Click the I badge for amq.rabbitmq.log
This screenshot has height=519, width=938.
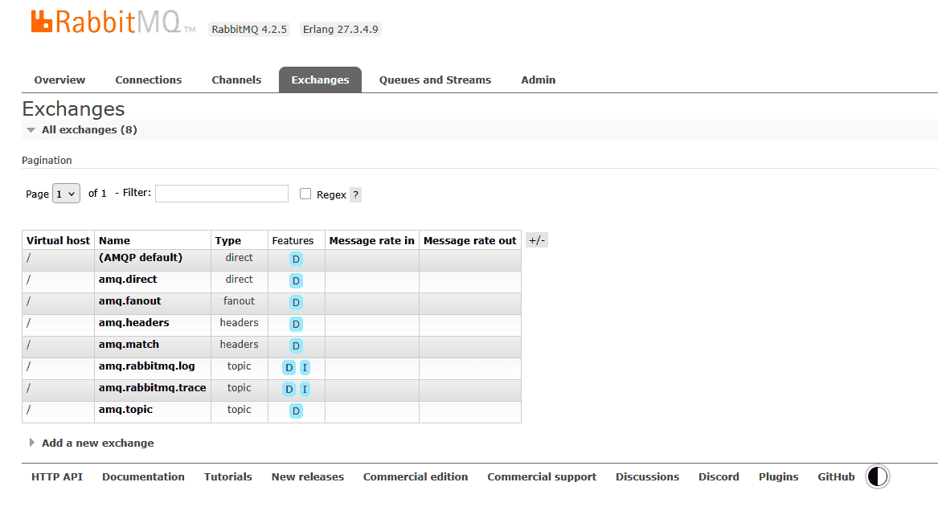coord(305,367)
